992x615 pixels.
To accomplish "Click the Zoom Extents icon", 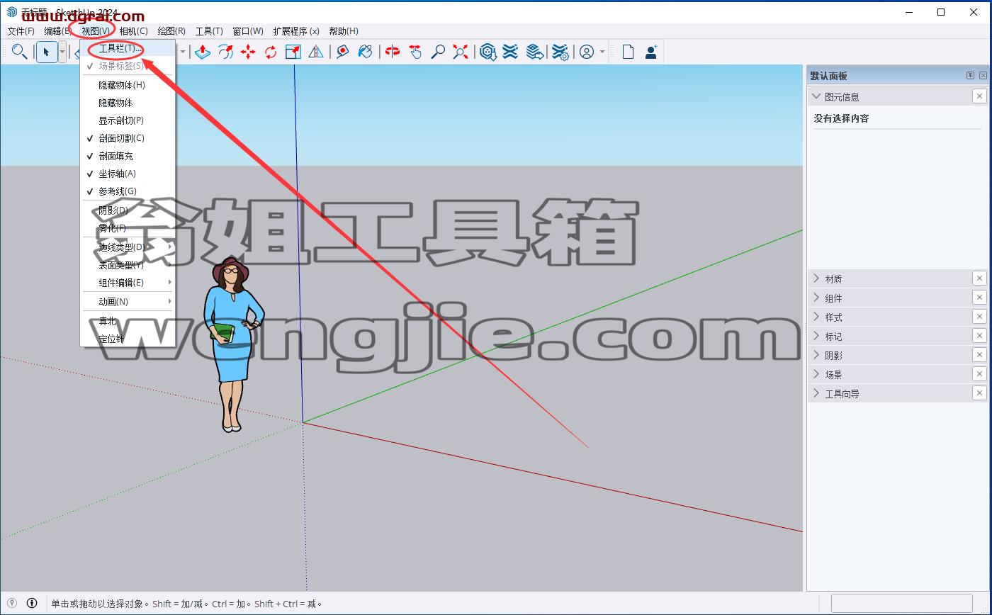I will click(x=461, y=52).
